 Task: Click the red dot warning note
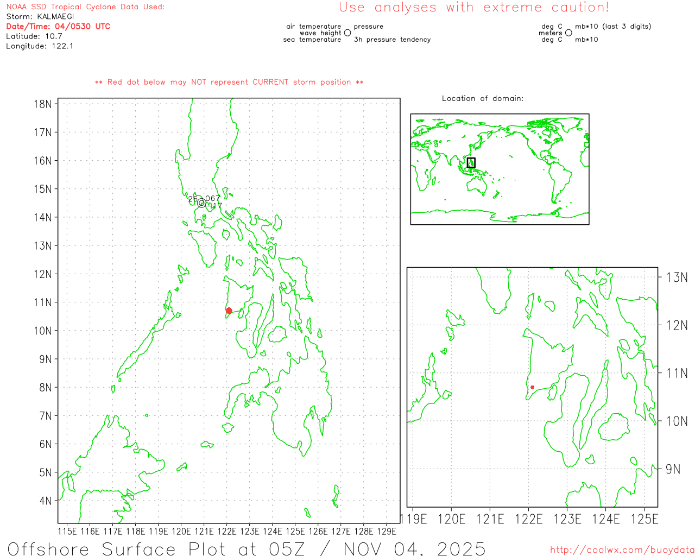point(229,83)
